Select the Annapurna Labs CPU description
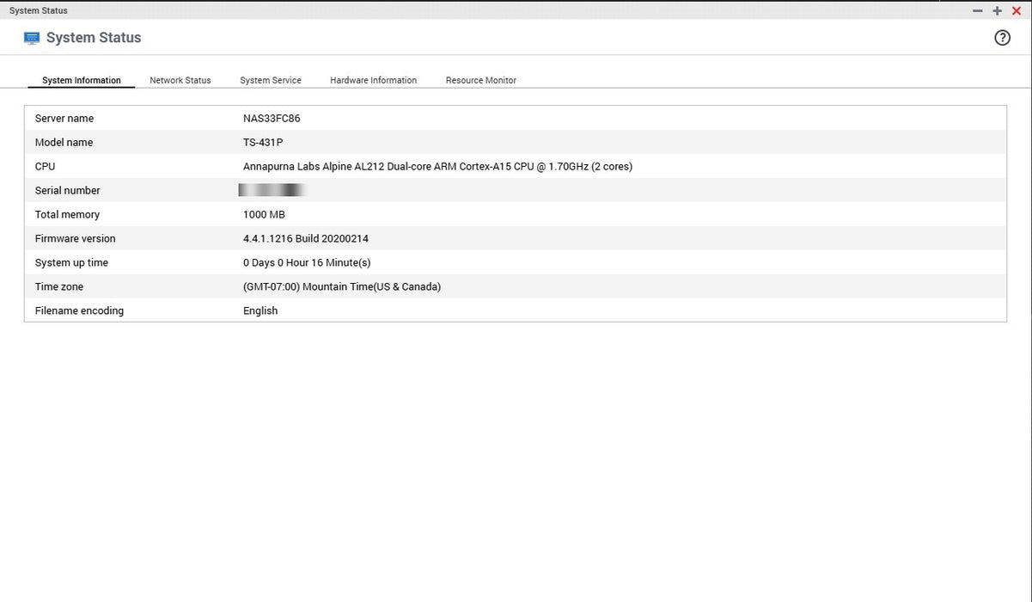Image resolution: width=1032 pixels, height=602 pixels. coord(438,167)
